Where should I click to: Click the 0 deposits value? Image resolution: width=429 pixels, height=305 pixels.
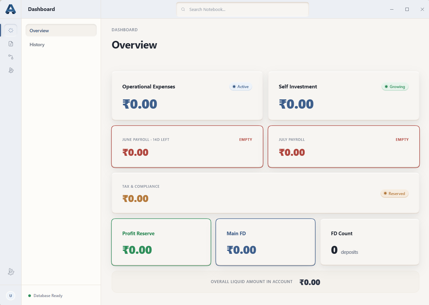tap(345, 250)
